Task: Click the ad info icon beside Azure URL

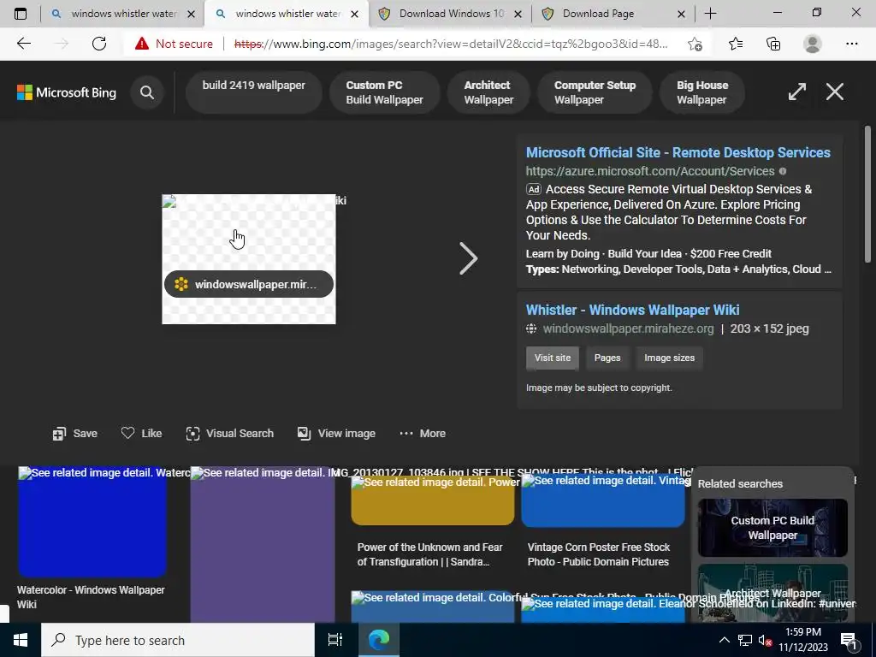Action: coord(783,171)
